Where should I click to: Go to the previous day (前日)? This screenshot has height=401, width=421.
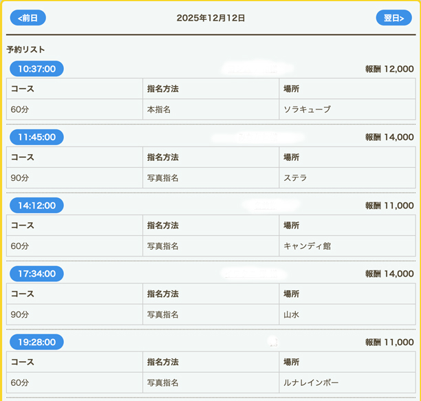pos(28,18)
